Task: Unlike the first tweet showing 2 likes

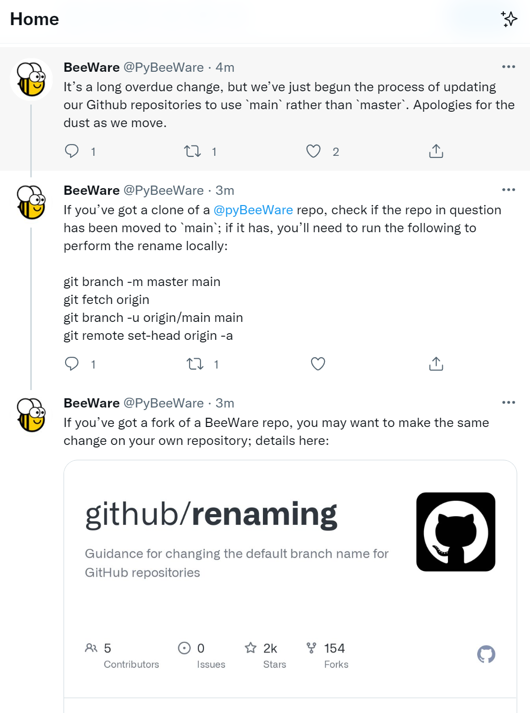Action: (313, 151)
